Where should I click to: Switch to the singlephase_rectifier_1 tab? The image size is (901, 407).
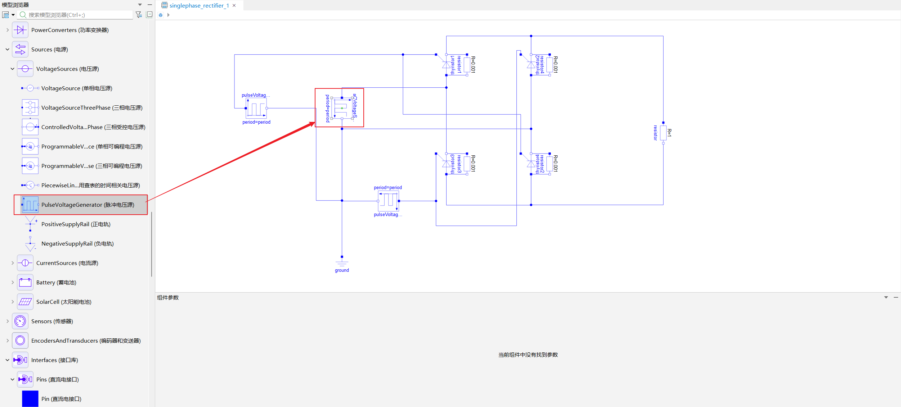[x=199, y=5]
